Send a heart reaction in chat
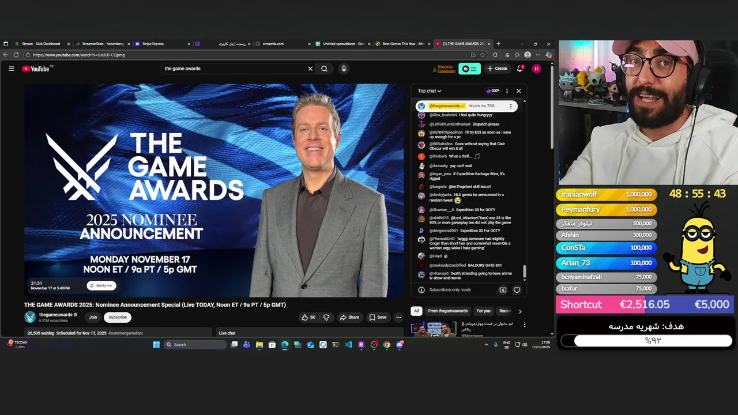This screenshot has width=738, height=415. pos(517,290)
